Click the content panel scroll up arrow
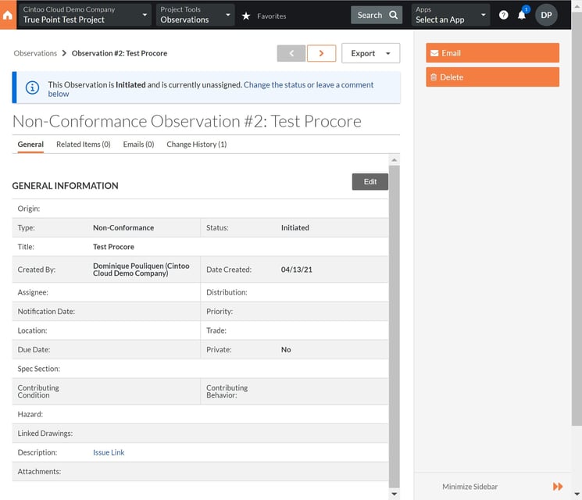 (x=395, y=160)
